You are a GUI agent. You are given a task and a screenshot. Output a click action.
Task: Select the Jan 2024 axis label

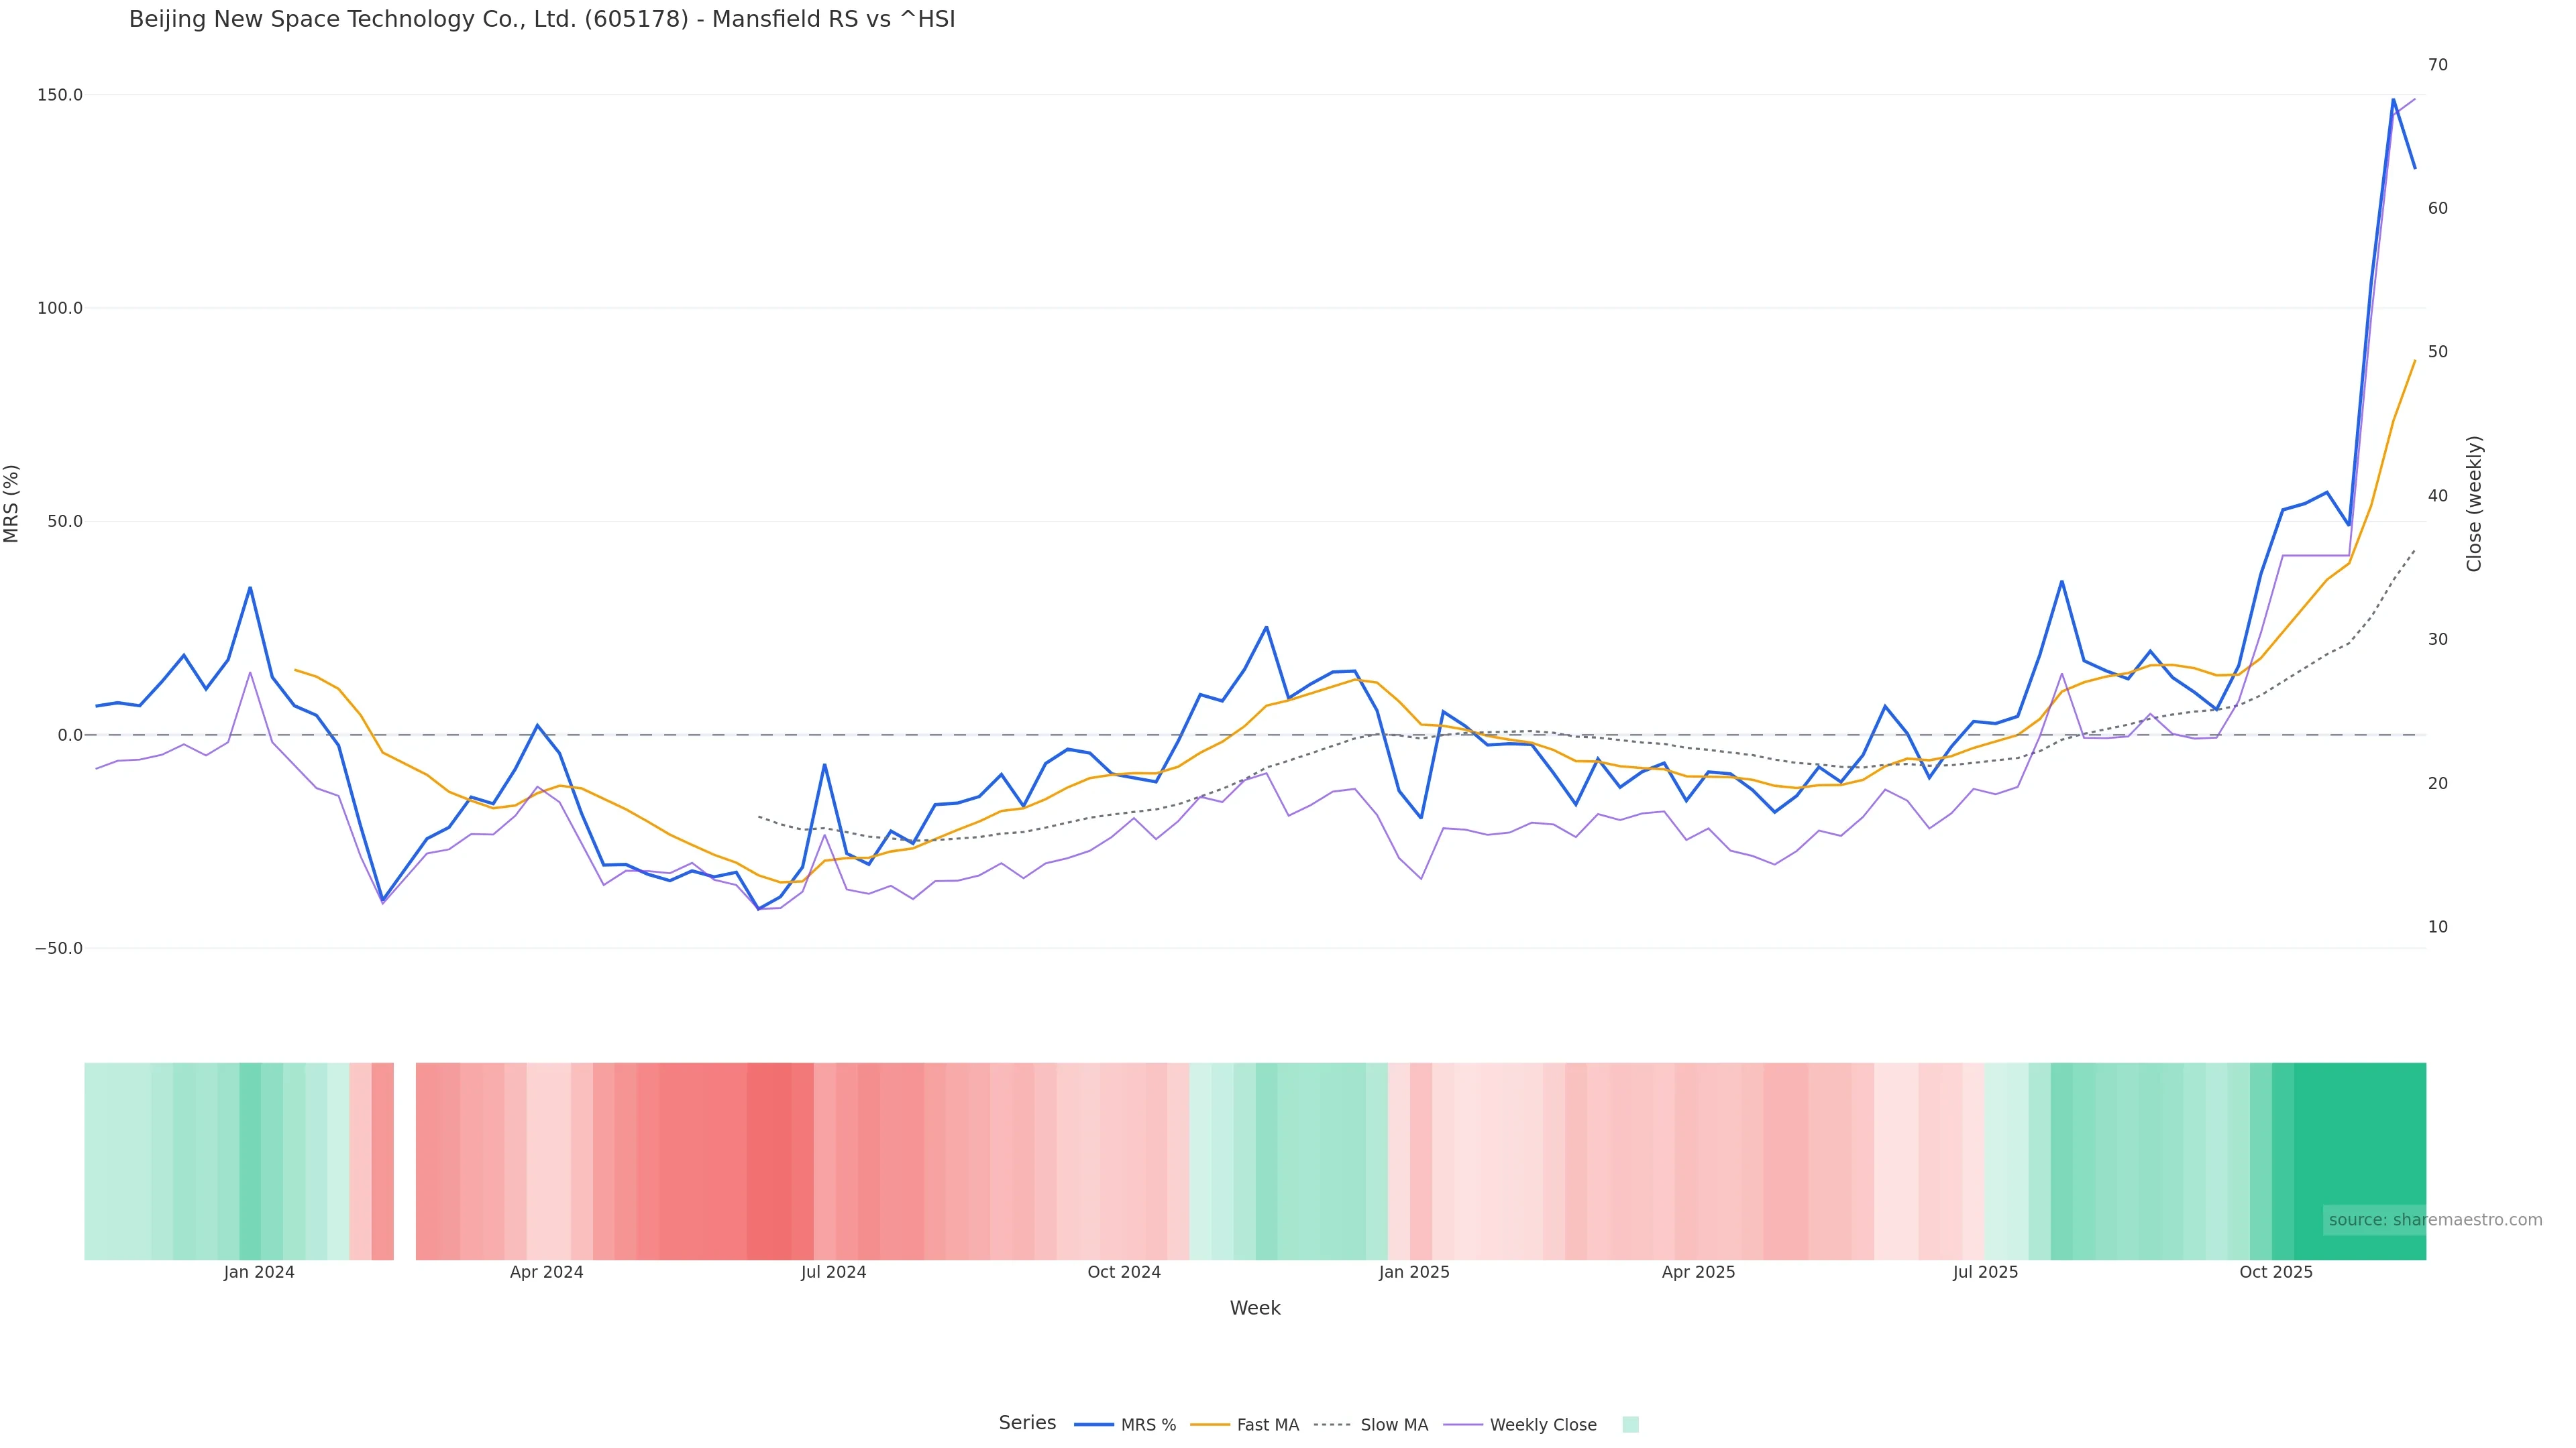259,1272
